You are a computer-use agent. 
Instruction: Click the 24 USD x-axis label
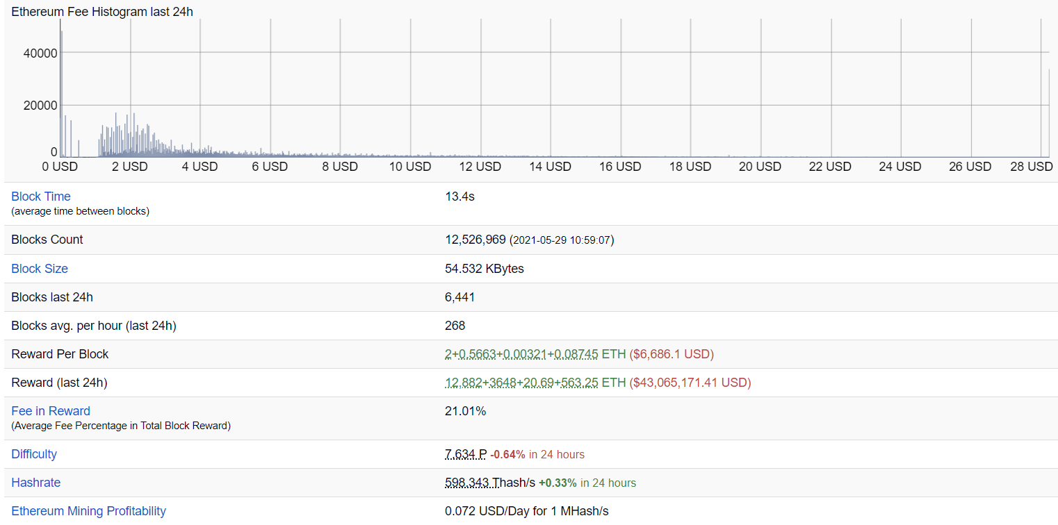(x=900, y=167)
